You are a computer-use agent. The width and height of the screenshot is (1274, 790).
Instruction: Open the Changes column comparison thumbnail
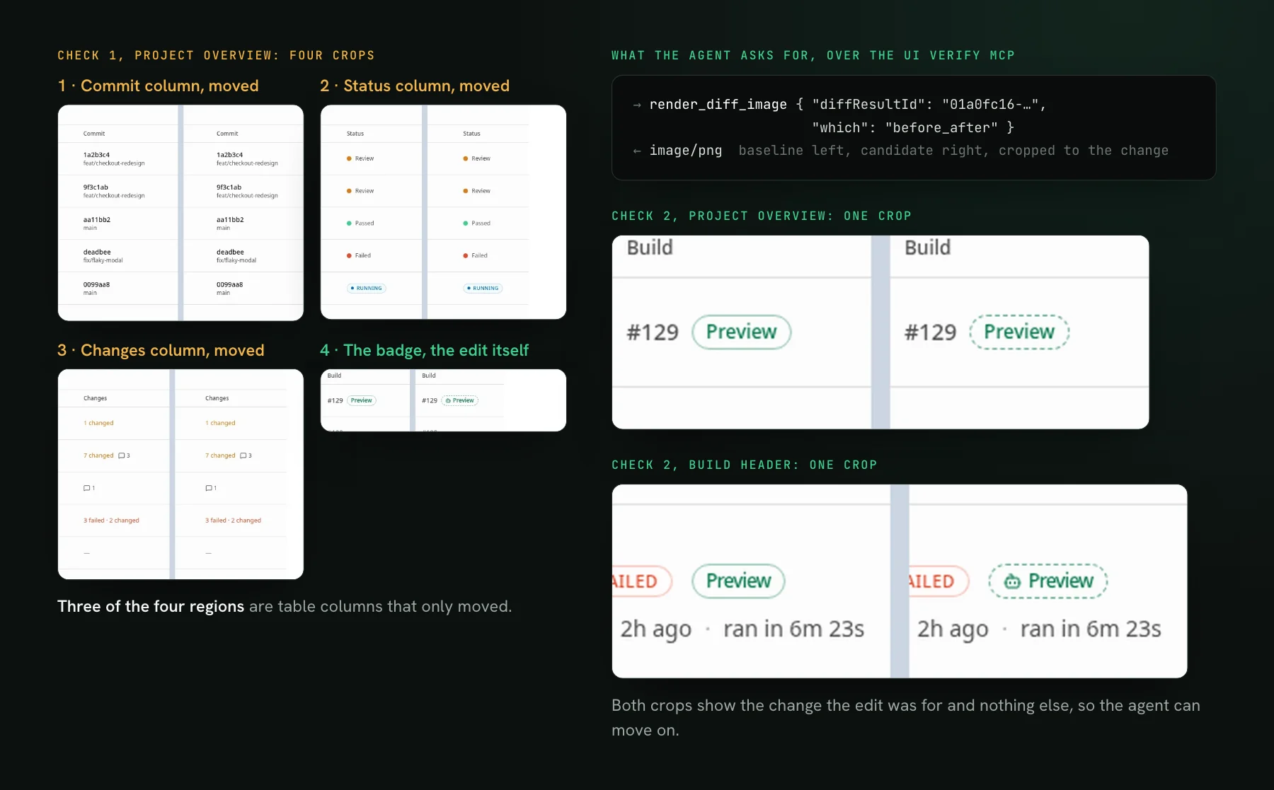coord(180,474)
